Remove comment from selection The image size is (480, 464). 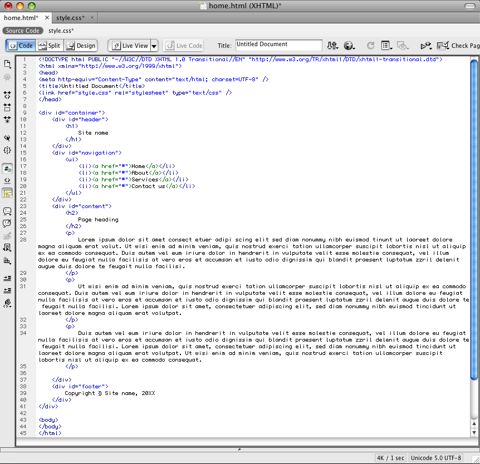(x=7, y=224)
